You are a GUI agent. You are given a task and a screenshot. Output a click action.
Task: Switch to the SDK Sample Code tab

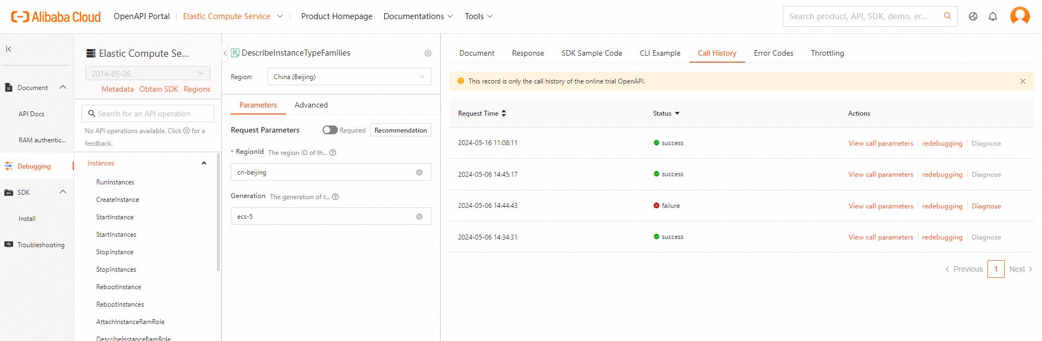(592, 53)
